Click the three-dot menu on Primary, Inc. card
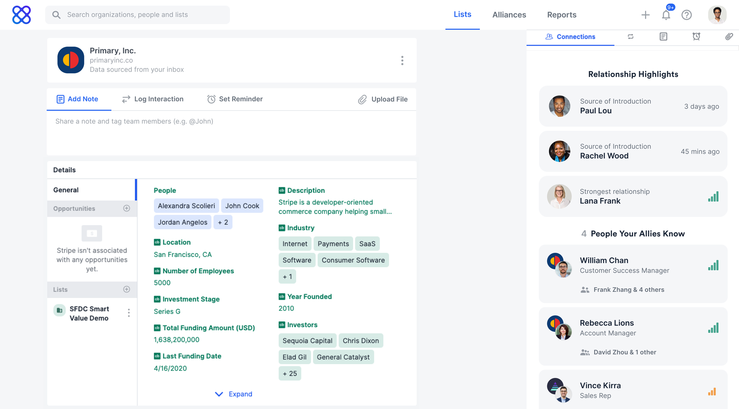 [x=402, y=60]
